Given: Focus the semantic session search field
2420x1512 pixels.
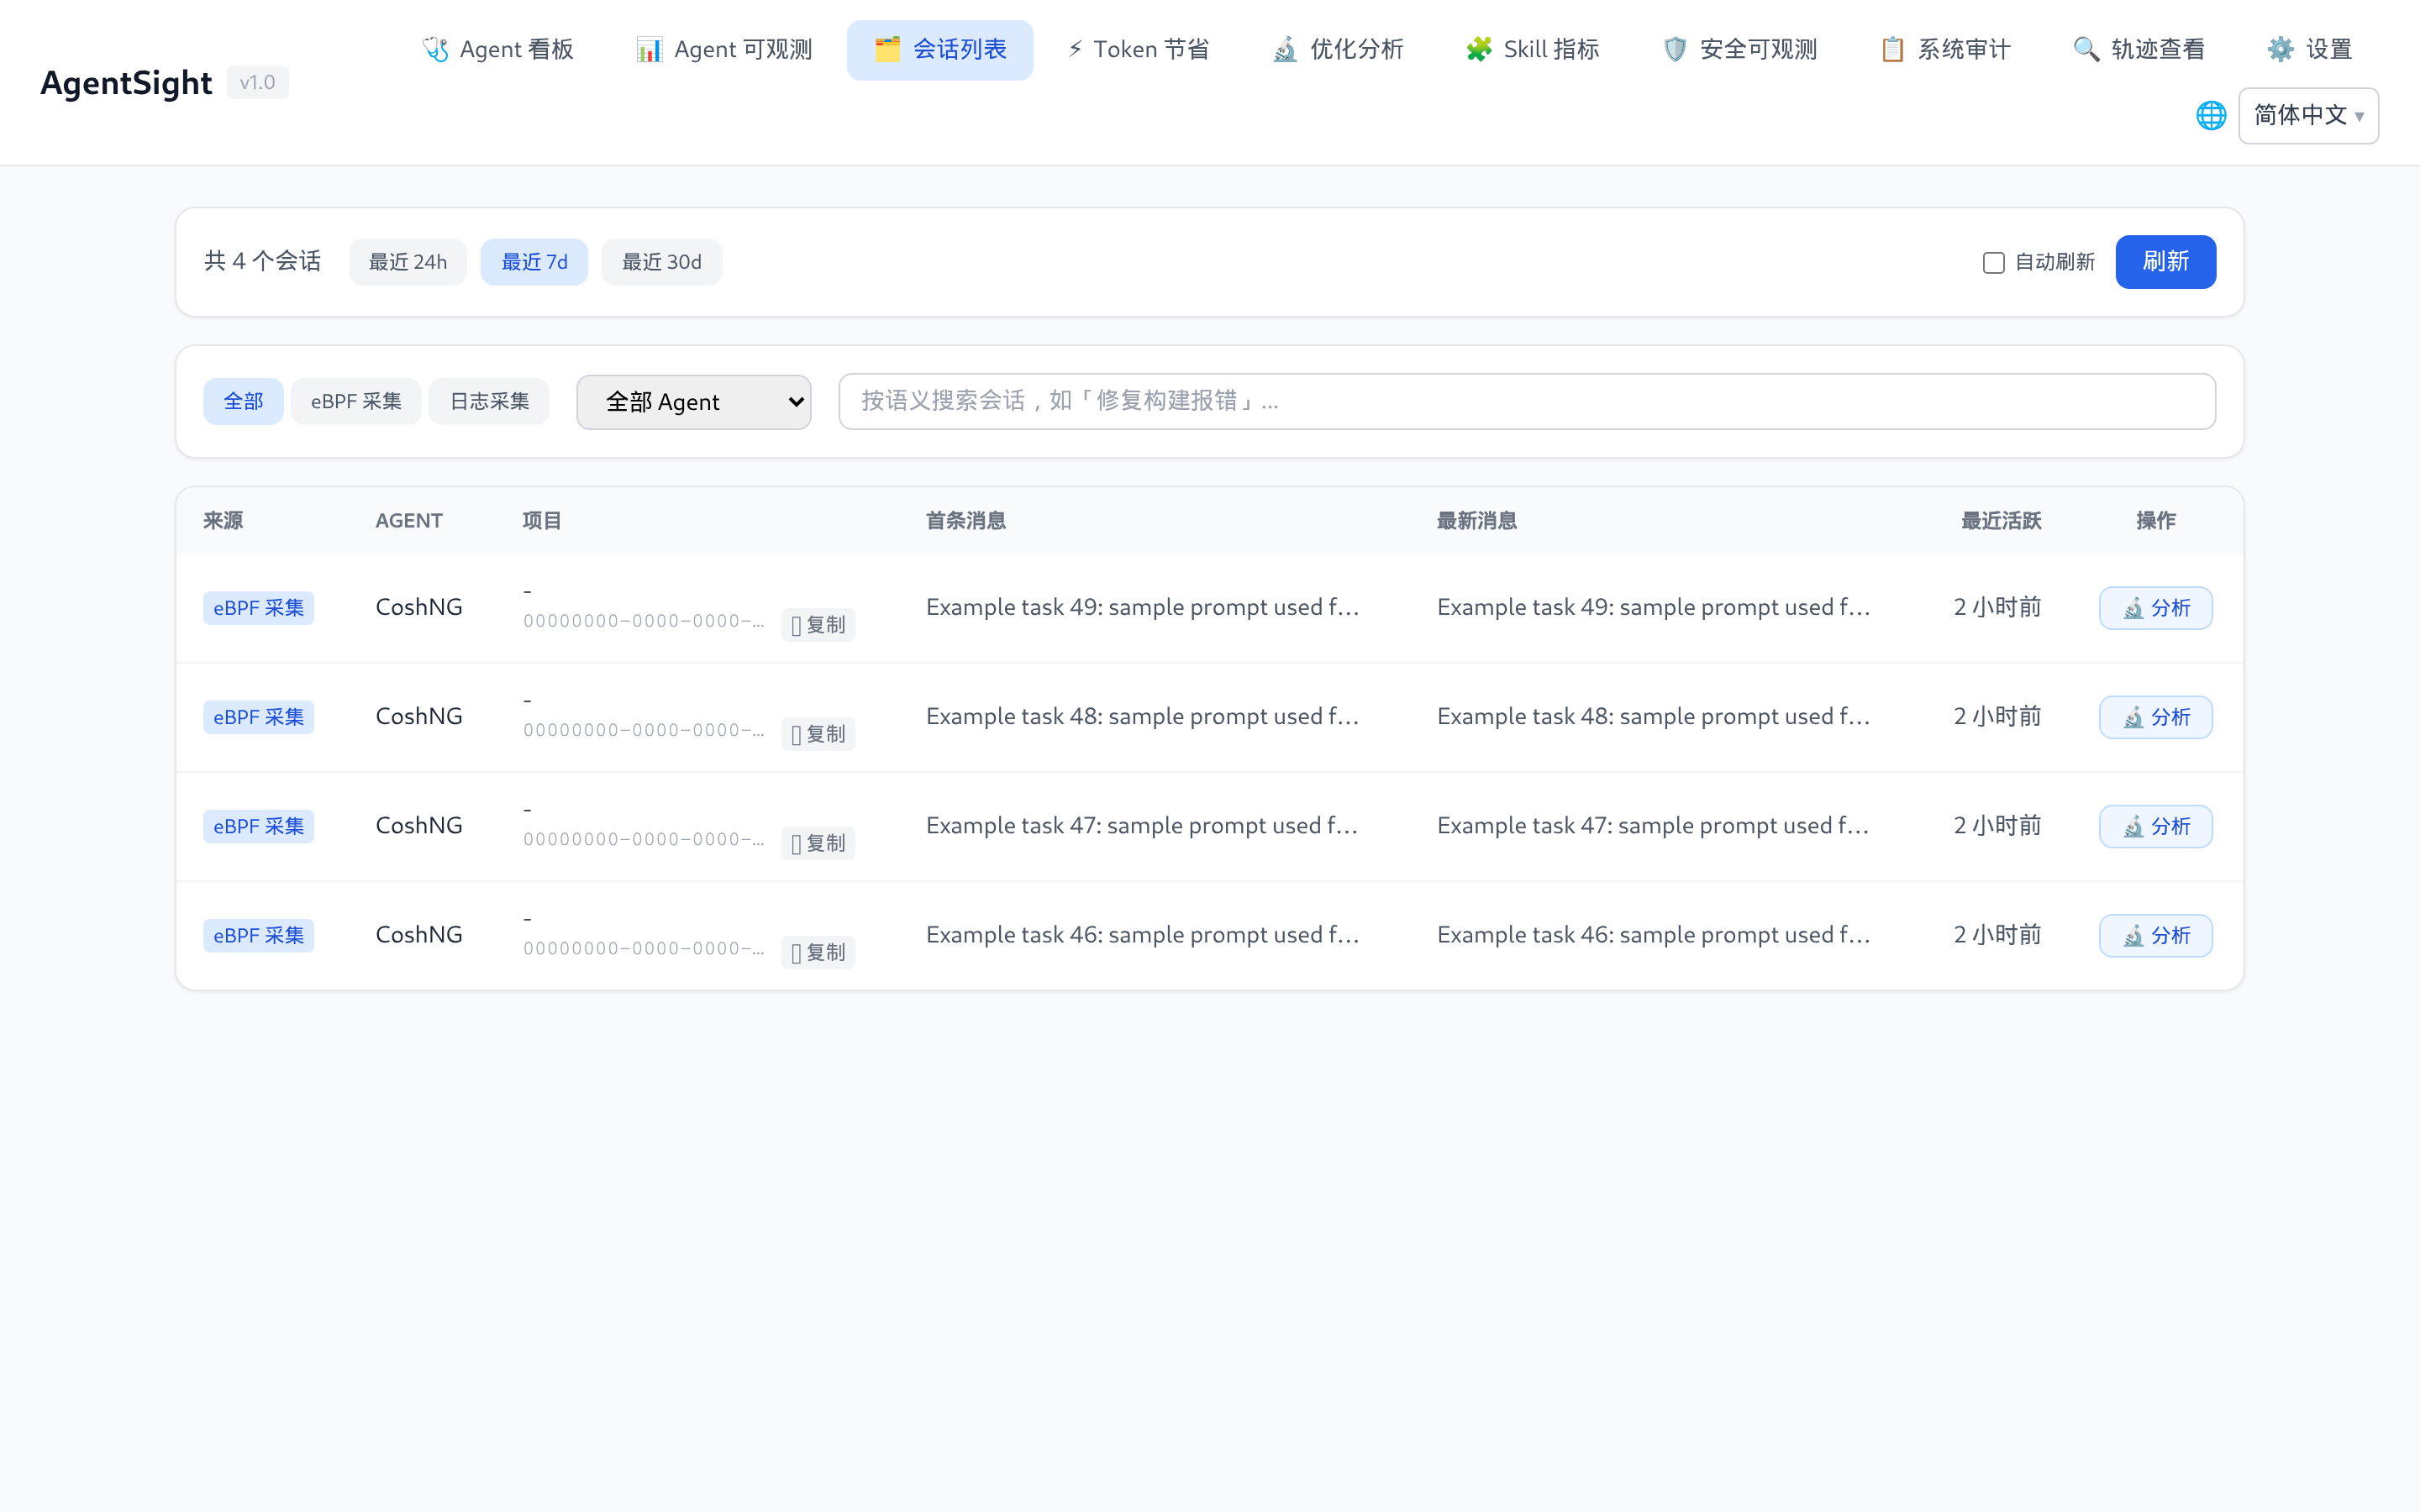Looking at the screenshot, I should (x=1527, y=402).
